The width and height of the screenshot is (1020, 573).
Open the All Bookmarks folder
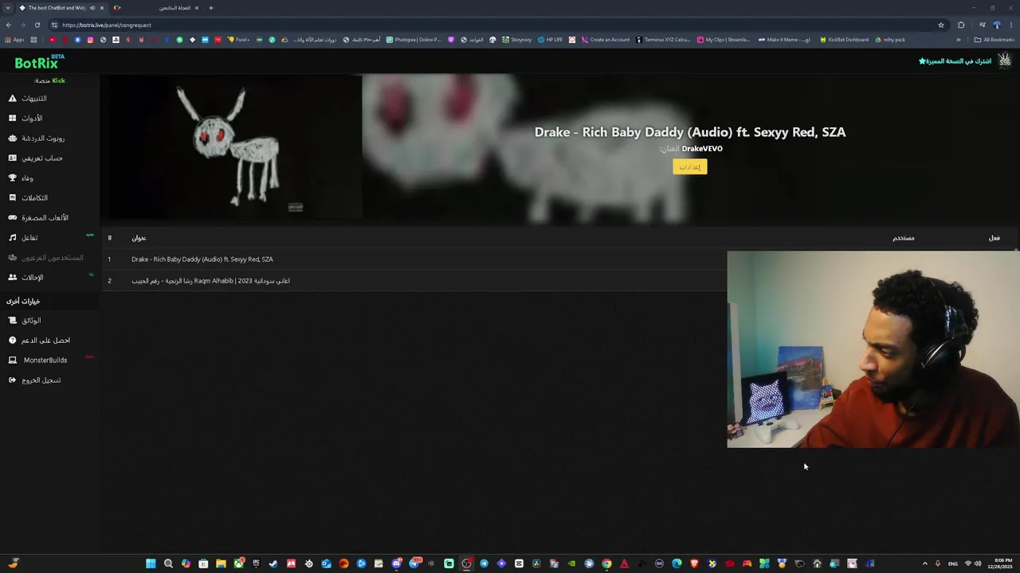click(994, 40)
